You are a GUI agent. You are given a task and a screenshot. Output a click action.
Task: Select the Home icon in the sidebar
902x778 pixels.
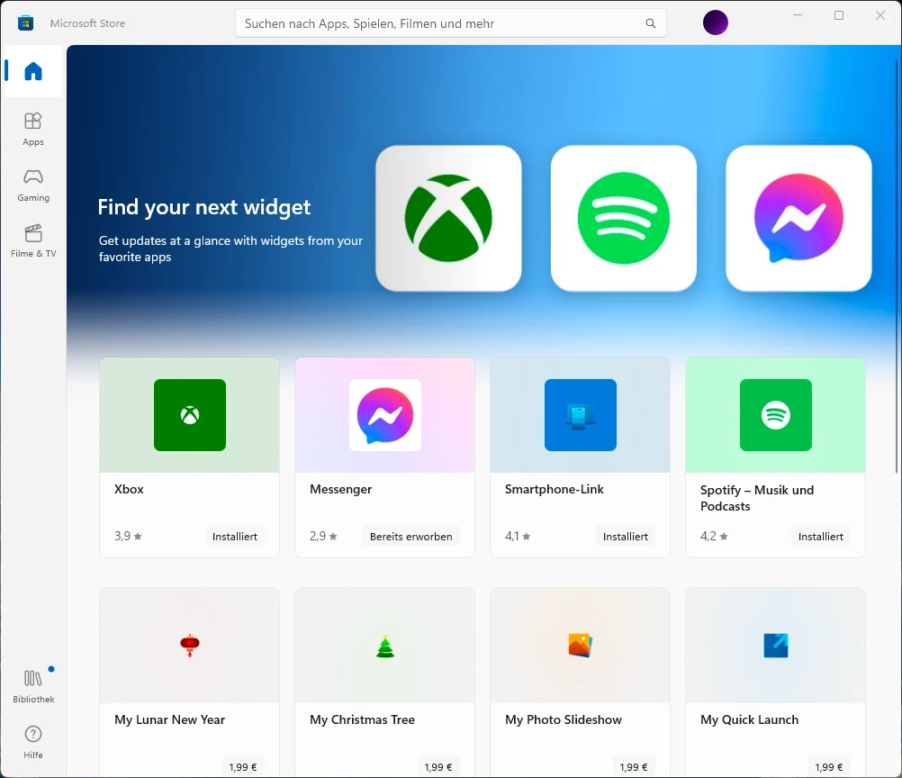tap(32, 71)
